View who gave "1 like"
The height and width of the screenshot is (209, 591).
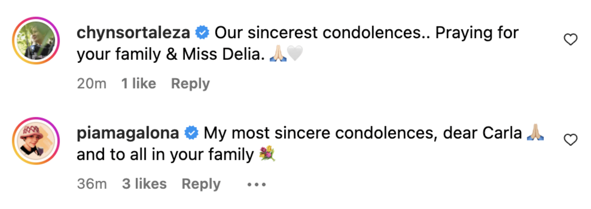click(139, 84)
